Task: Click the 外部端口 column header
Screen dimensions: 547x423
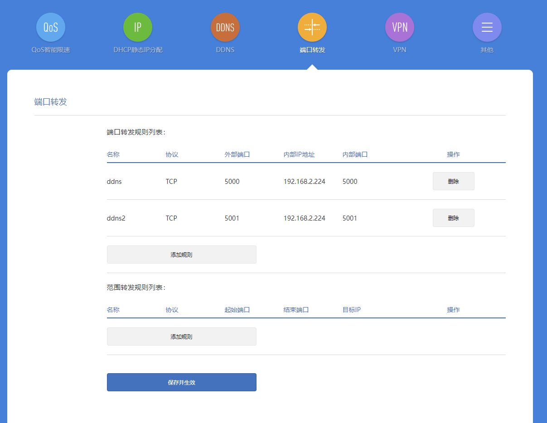Action: (x=237, y=154)
